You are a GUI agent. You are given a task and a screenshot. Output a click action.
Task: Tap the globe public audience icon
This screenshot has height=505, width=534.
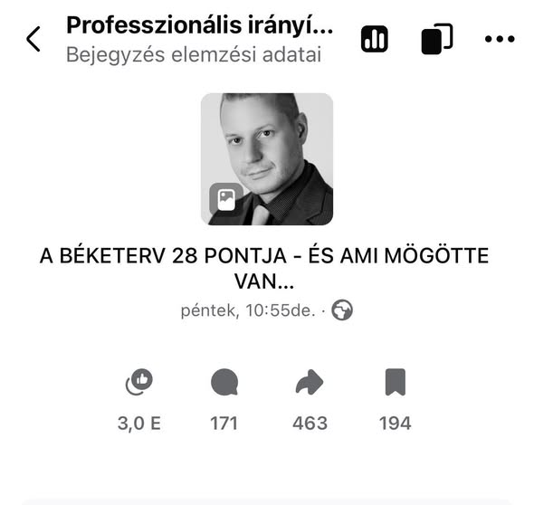point(342,310)
